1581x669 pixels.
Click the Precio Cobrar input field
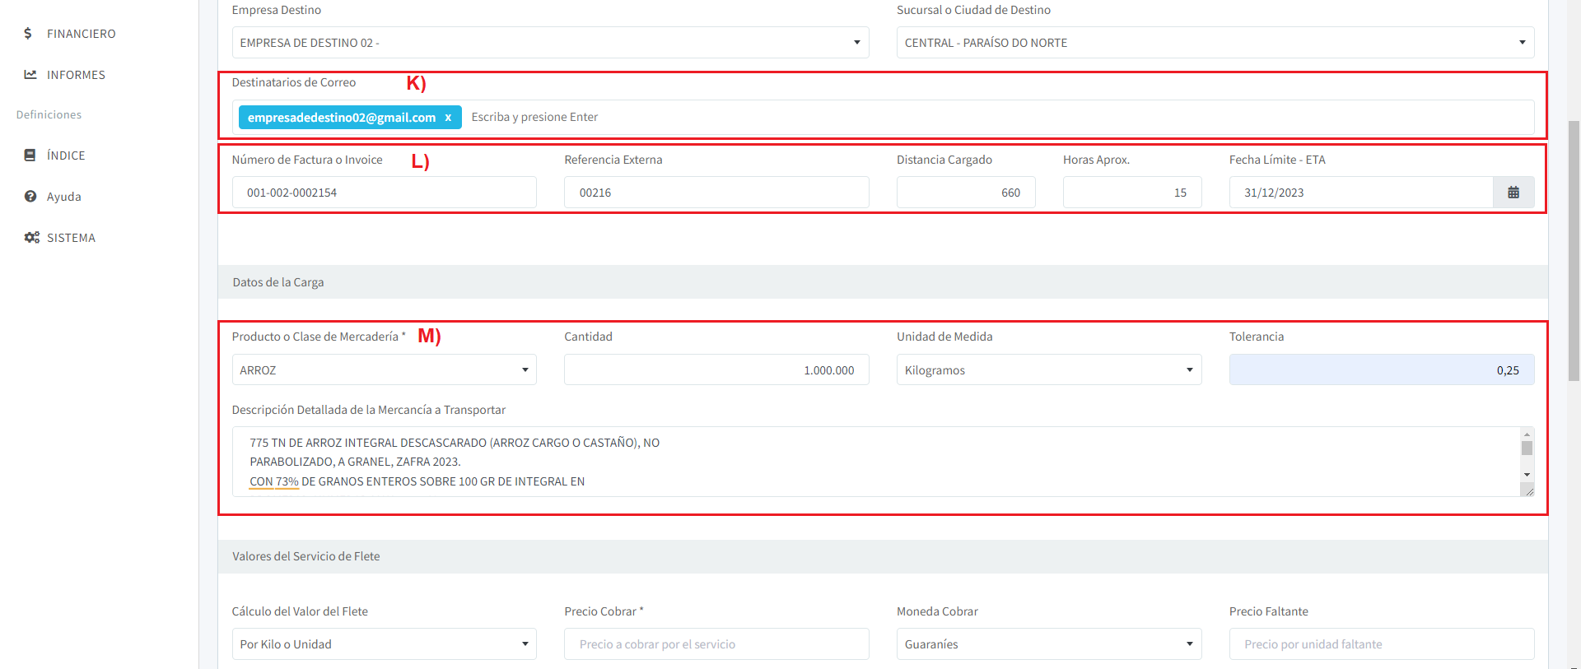pyautogui.click(x=716, y=644)
